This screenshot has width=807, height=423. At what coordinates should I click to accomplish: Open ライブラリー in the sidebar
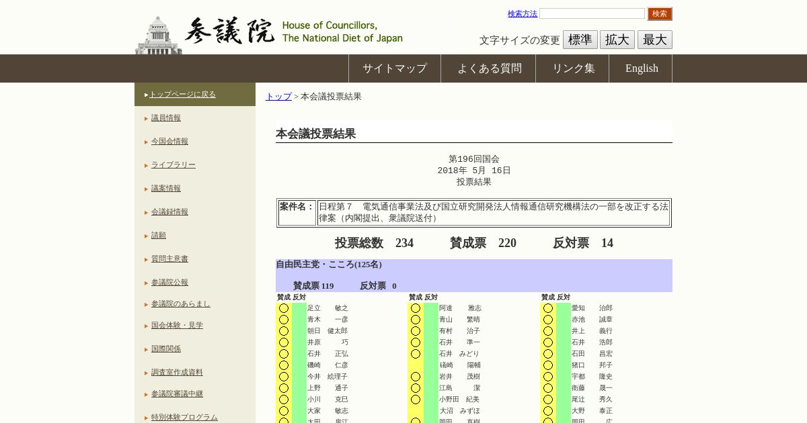tap(173, 164)
